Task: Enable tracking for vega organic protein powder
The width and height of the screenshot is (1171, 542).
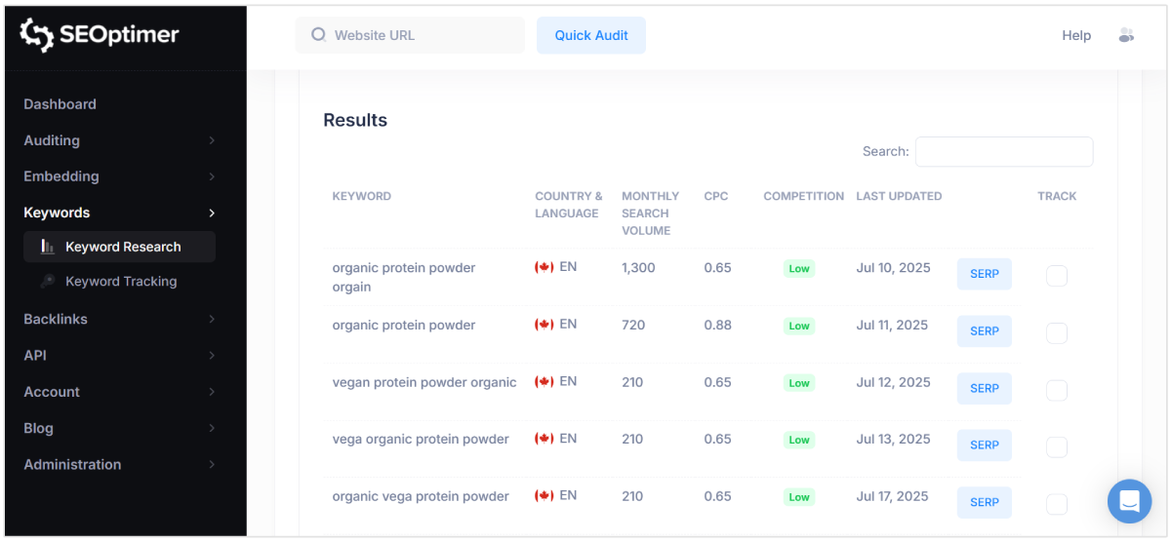Action: pyautogui.click(x=1056, y=447)
